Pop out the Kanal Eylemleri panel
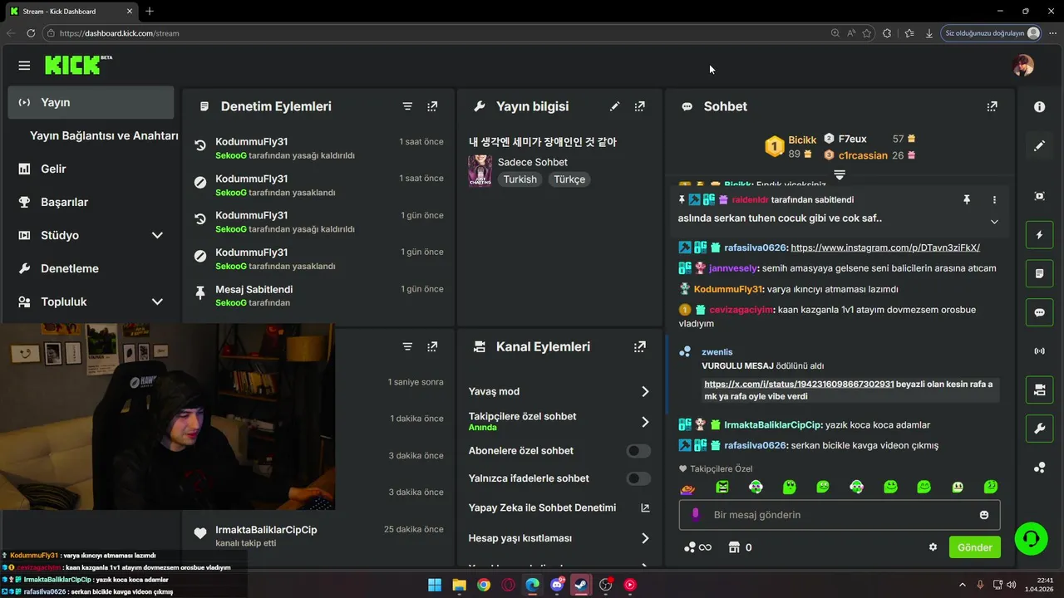Image resolution: width=1064 pixels, height=598 pixels. pos(639,346)
